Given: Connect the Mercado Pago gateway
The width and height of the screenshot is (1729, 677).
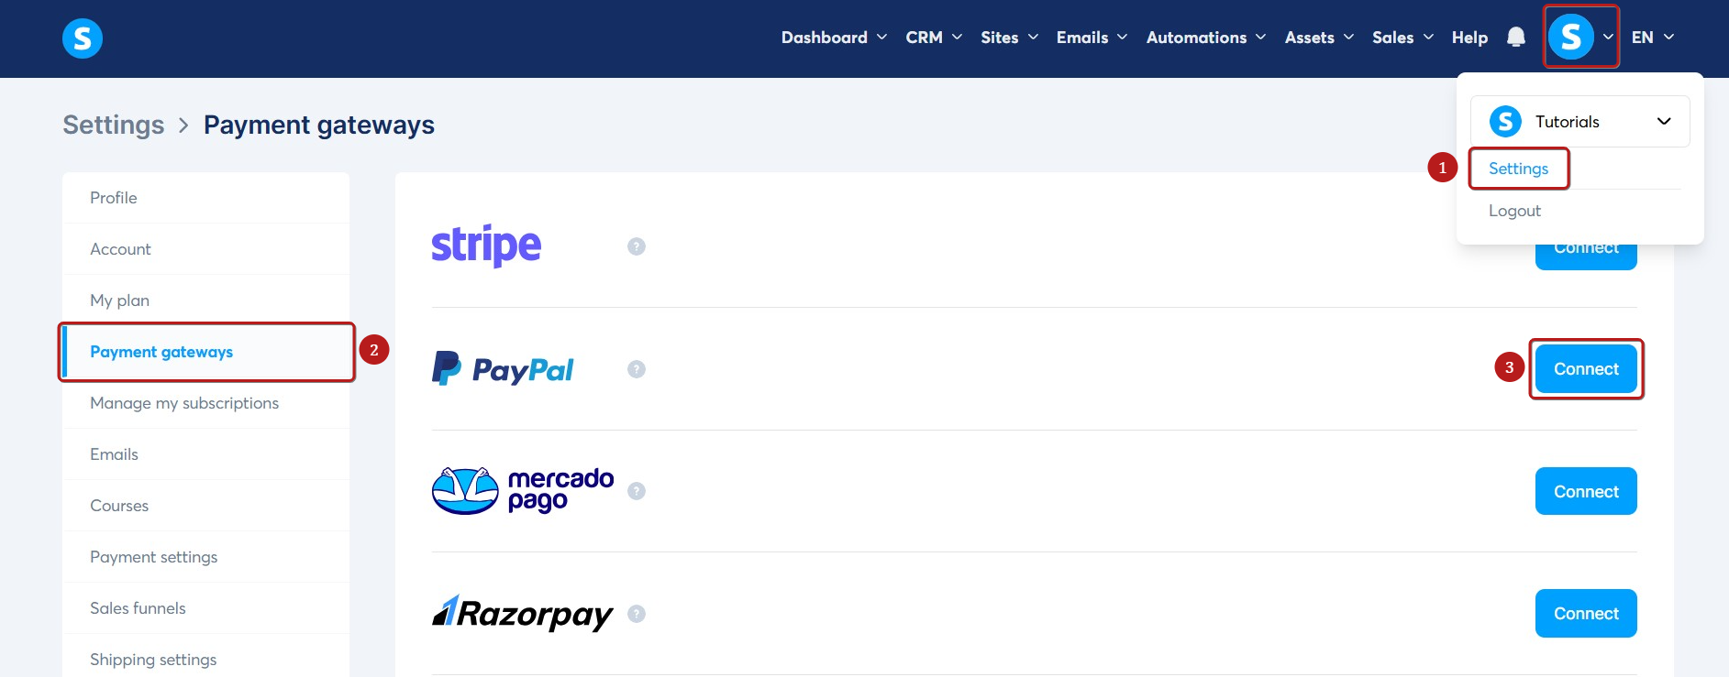Looking at the screenshot, I should (1586, 491).
